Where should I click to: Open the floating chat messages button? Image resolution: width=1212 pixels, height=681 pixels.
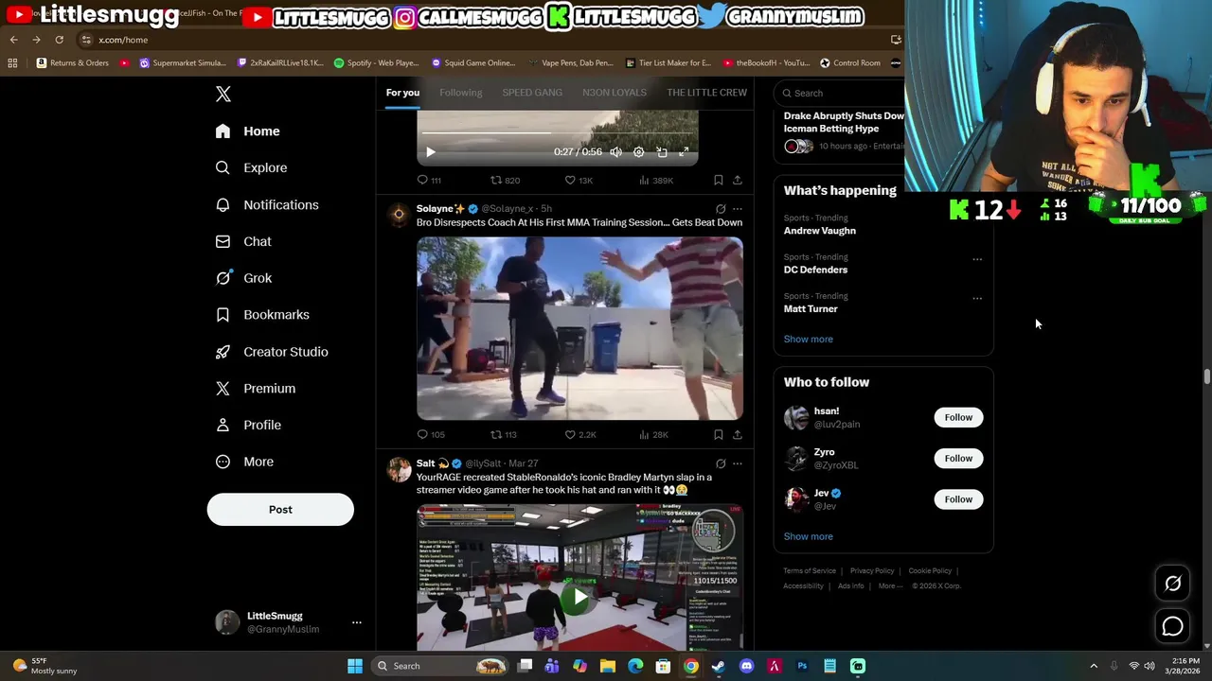[x=1172, y=626]
